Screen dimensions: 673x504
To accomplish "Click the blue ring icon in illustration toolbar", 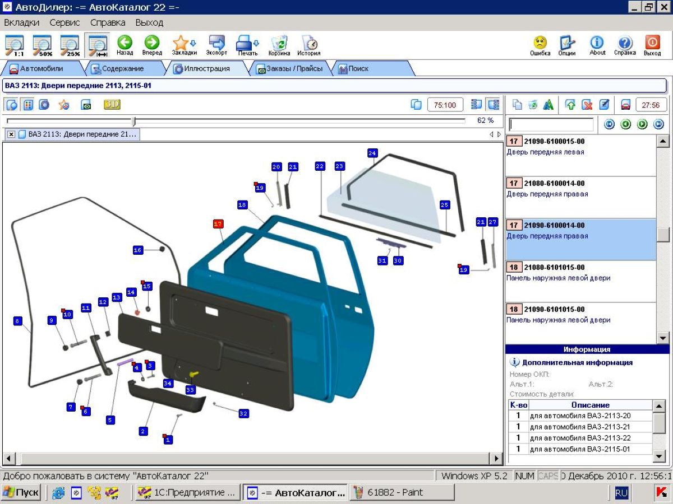I will click(x=44, y=105).
